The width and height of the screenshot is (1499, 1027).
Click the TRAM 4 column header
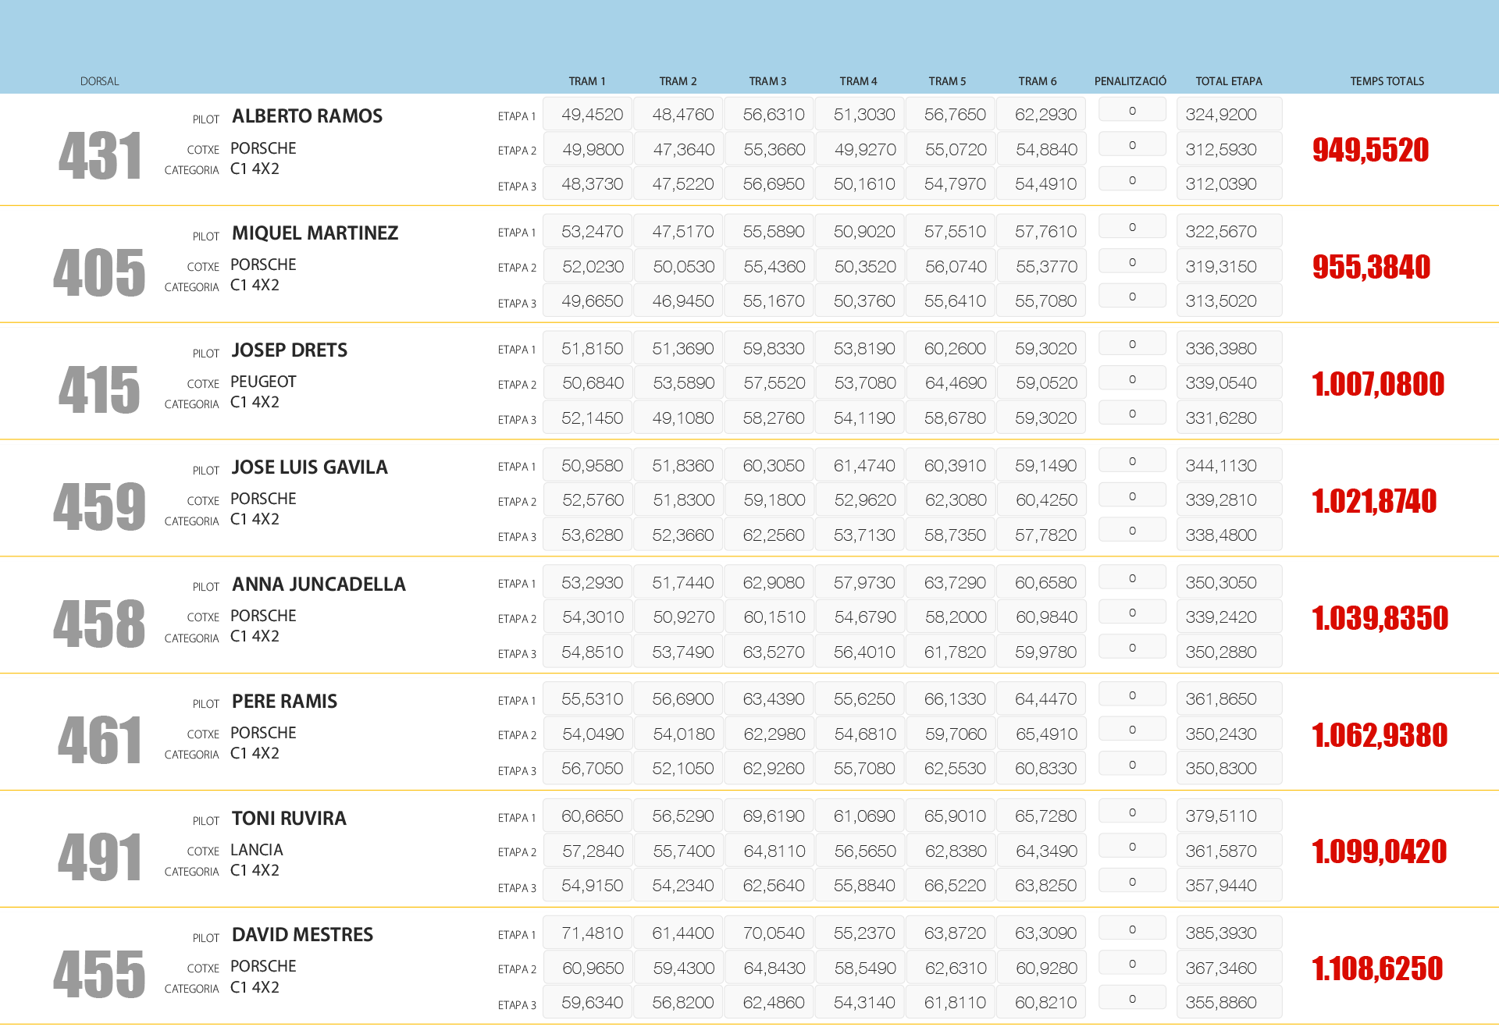[858, 81]
